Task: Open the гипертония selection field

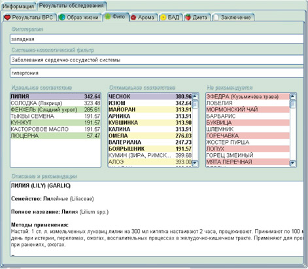Action: point(156,73)
